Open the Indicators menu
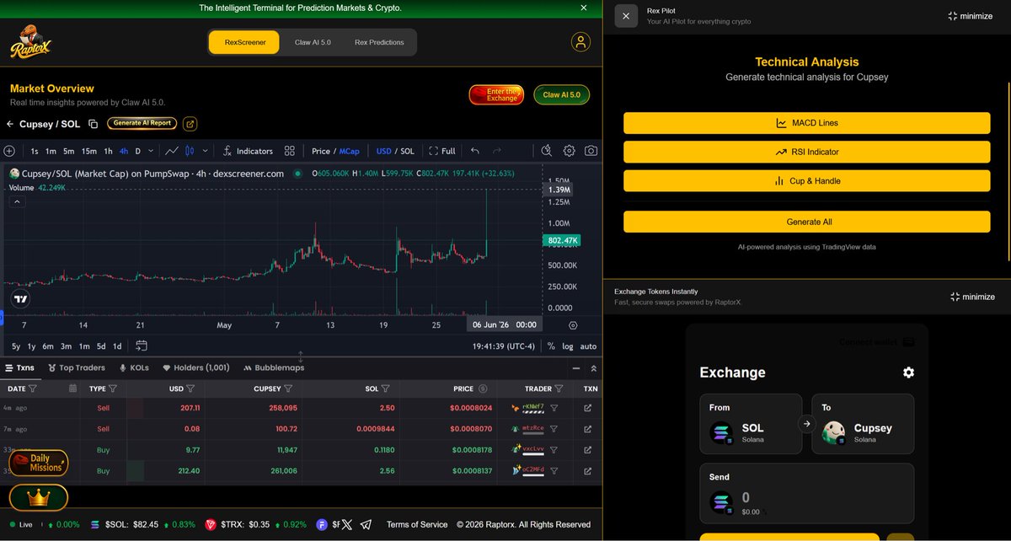 pyautogui.click(x=248, y=151)
